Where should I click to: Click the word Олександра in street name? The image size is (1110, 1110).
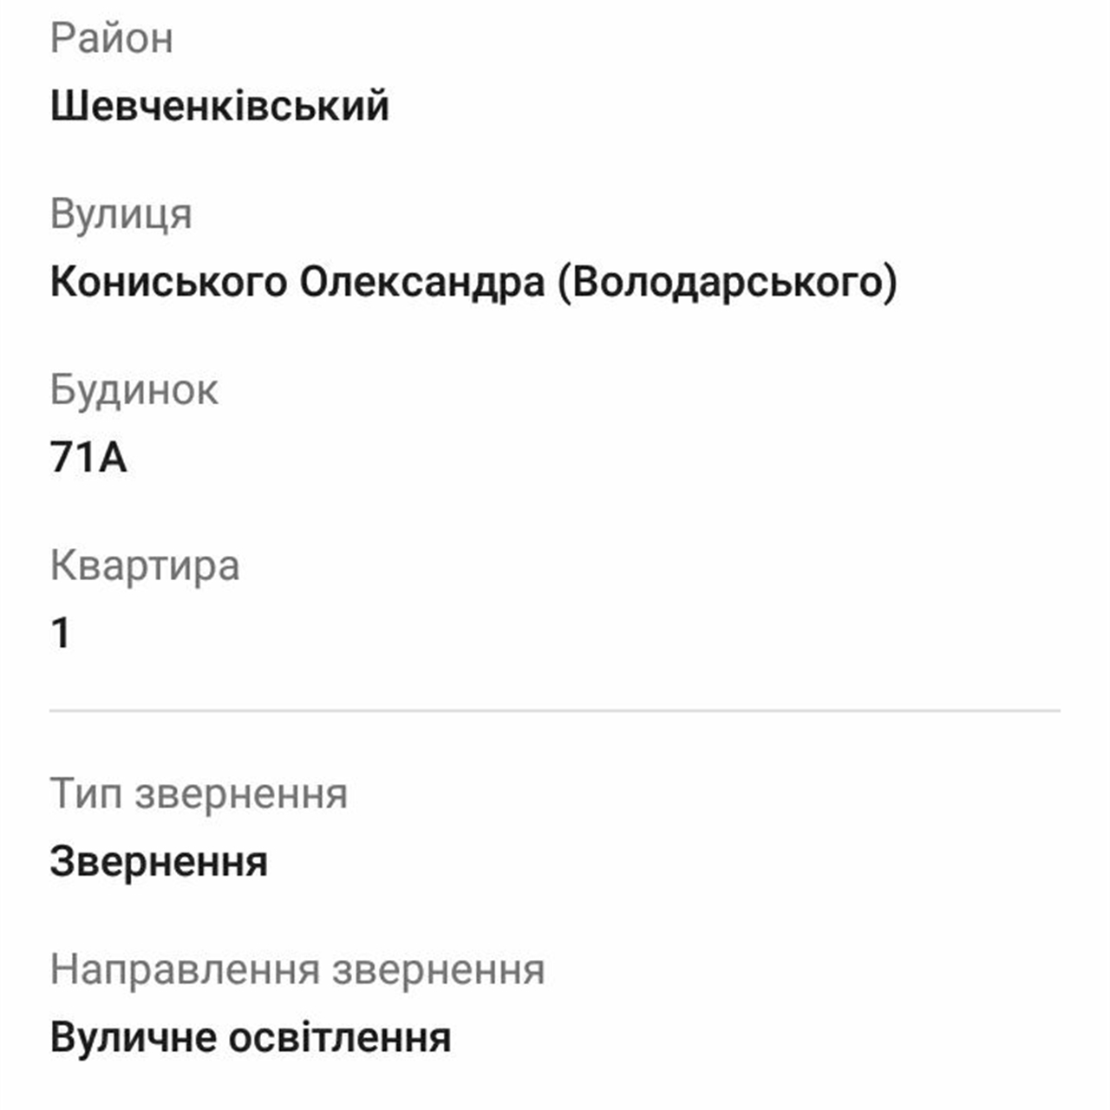click(x=422, y=282)
